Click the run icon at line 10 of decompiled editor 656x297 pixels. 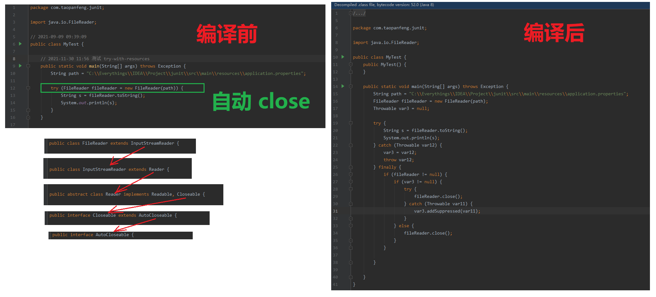[x=343, y=57]
